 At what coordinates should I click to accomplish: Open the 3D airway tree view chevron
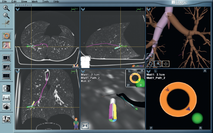pos(149,9)
